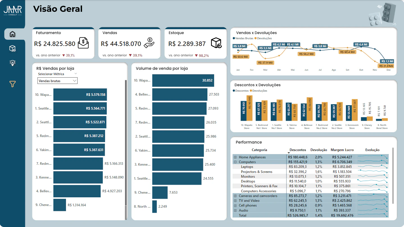404x227 pixels.
Task: Select the 30.852 volume bar
Action: (183, 80)
